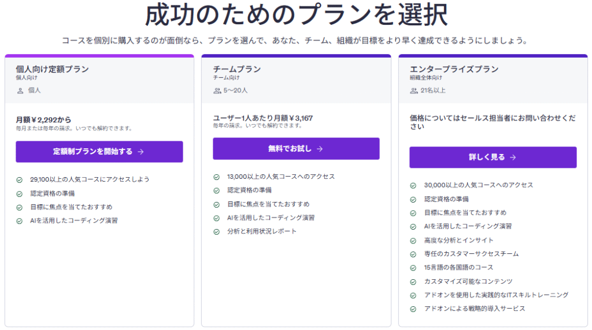
Task: Click the group icon beside 5〜20人
Action: tap(217, 91)
